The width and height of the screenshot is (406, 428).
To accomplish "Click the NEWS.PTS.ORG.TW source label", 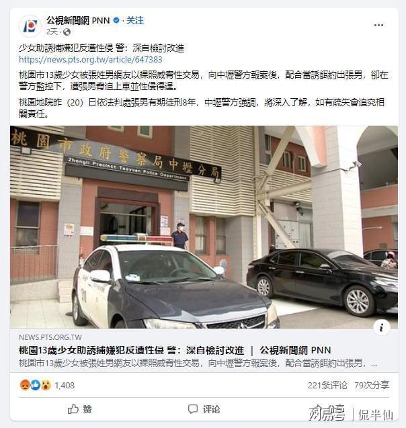I will pos(50,337).
